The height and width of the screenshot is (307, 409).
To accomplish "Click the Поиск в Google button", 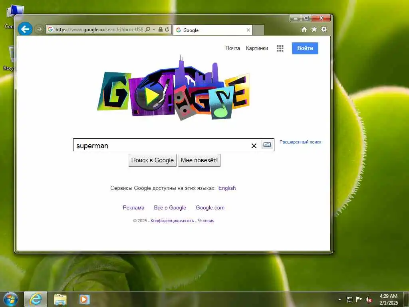I will click(x=152, y=160).
